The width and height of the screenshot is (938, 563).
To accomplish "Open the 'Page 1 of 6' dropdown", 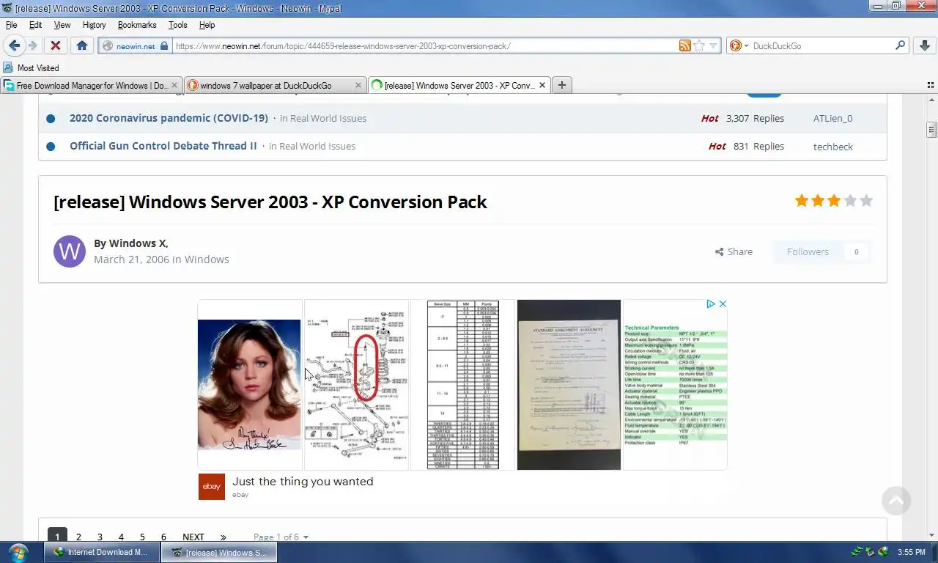I will (x=281, y=537).
